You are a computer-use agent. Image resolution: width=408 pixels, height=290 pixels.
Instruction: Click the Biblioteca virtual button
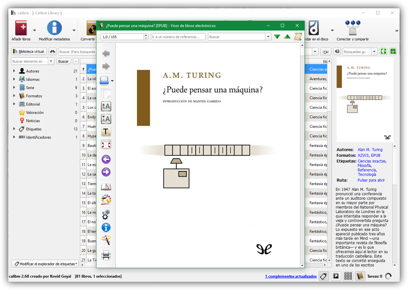point(29,52)
